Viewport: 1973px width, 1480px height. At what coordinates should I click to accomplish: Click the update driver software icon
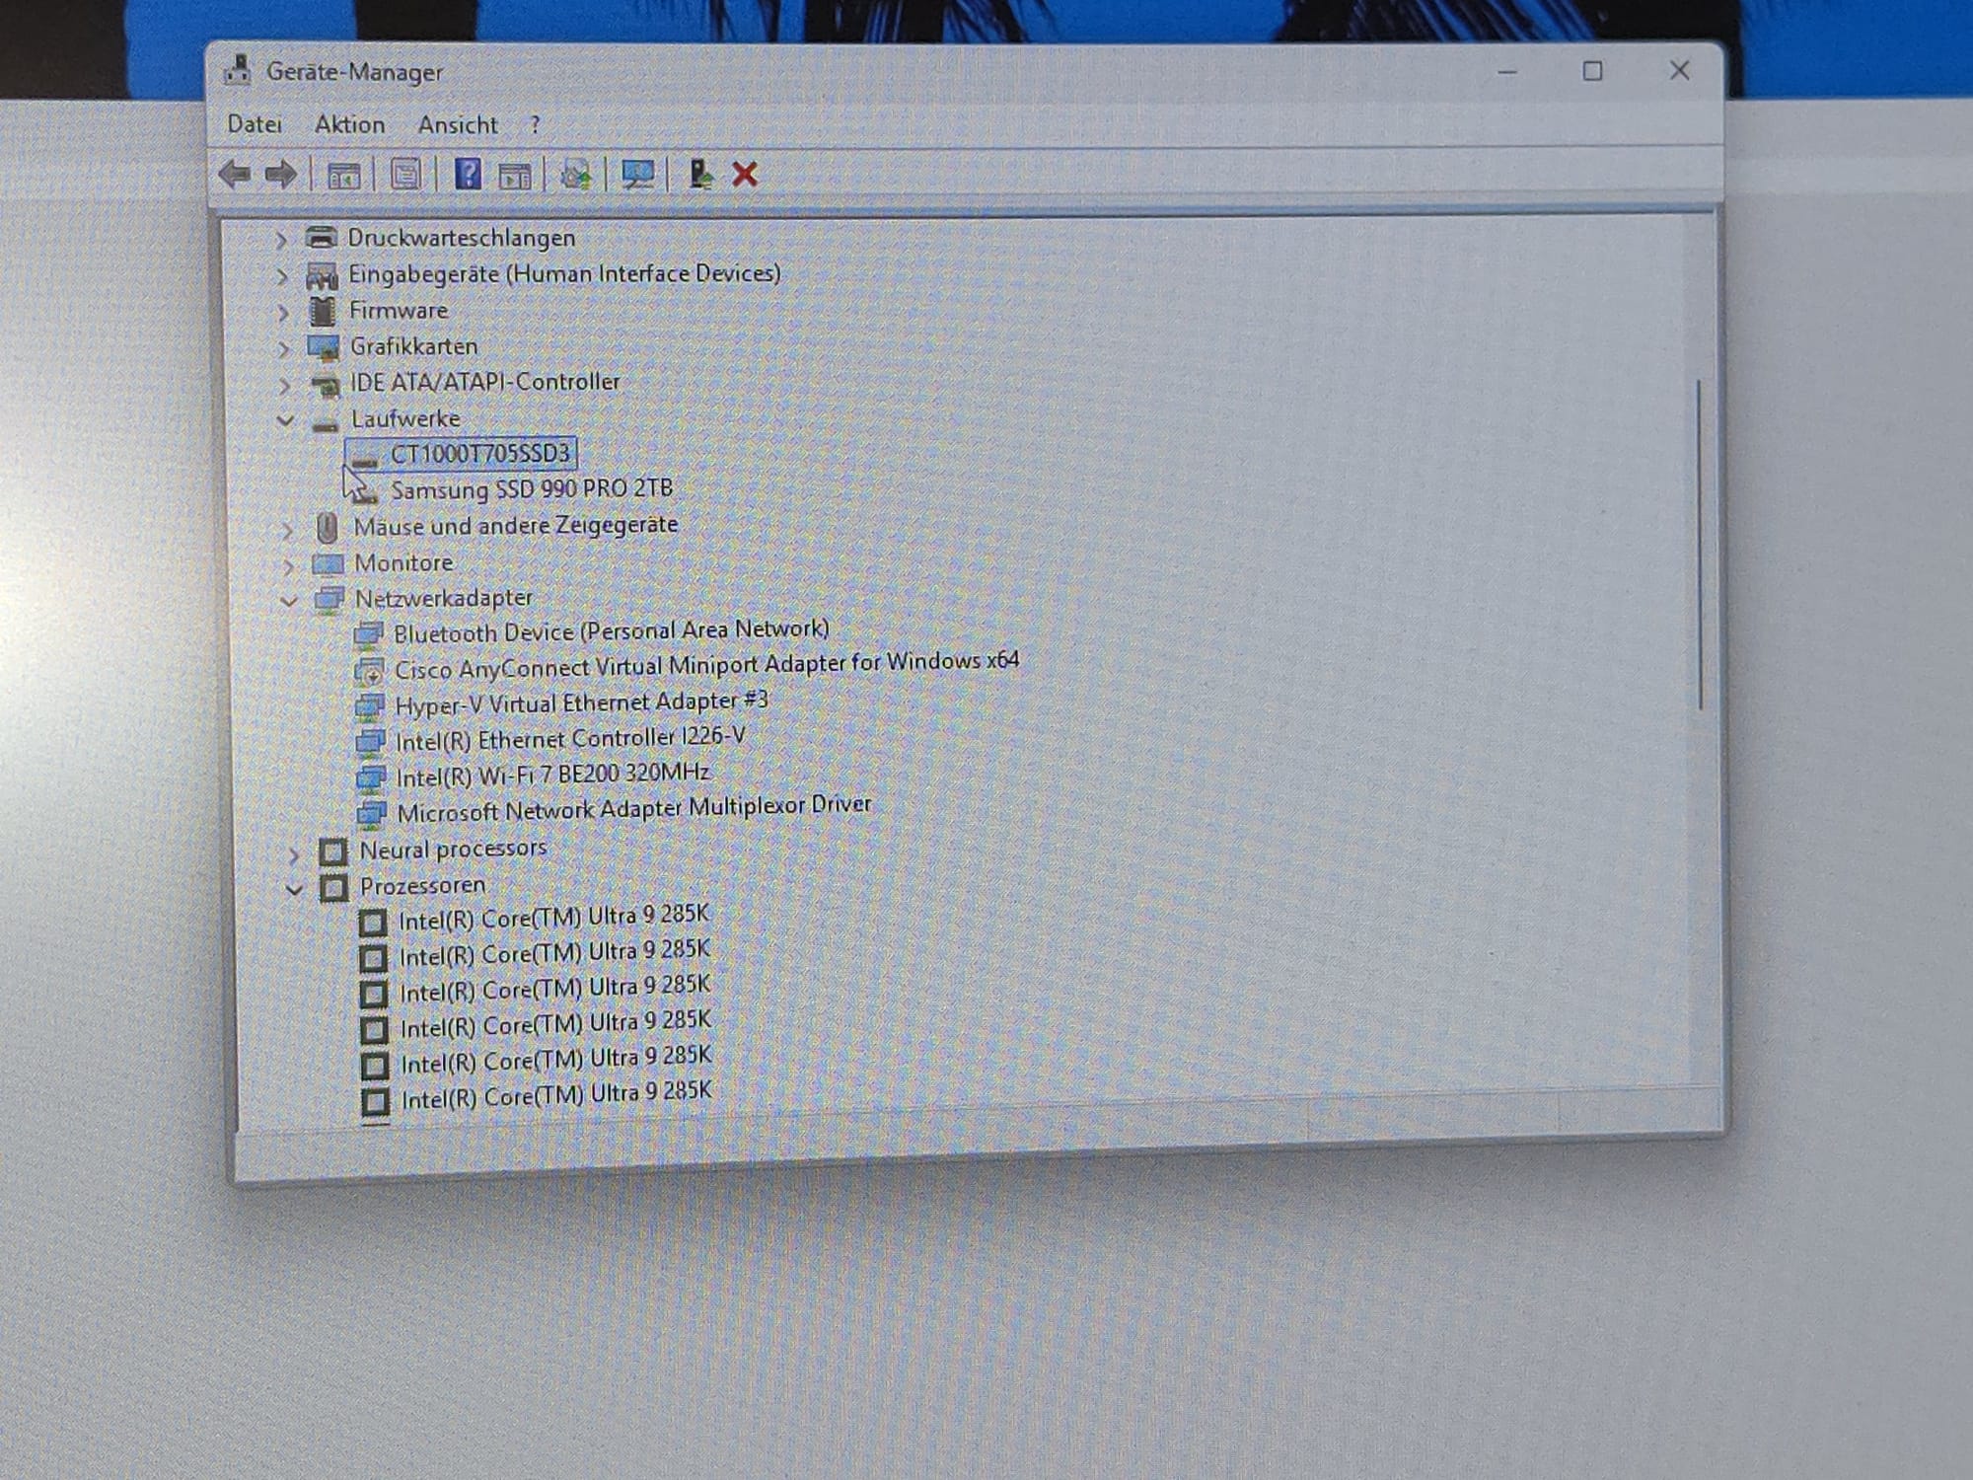click(576, 176)
